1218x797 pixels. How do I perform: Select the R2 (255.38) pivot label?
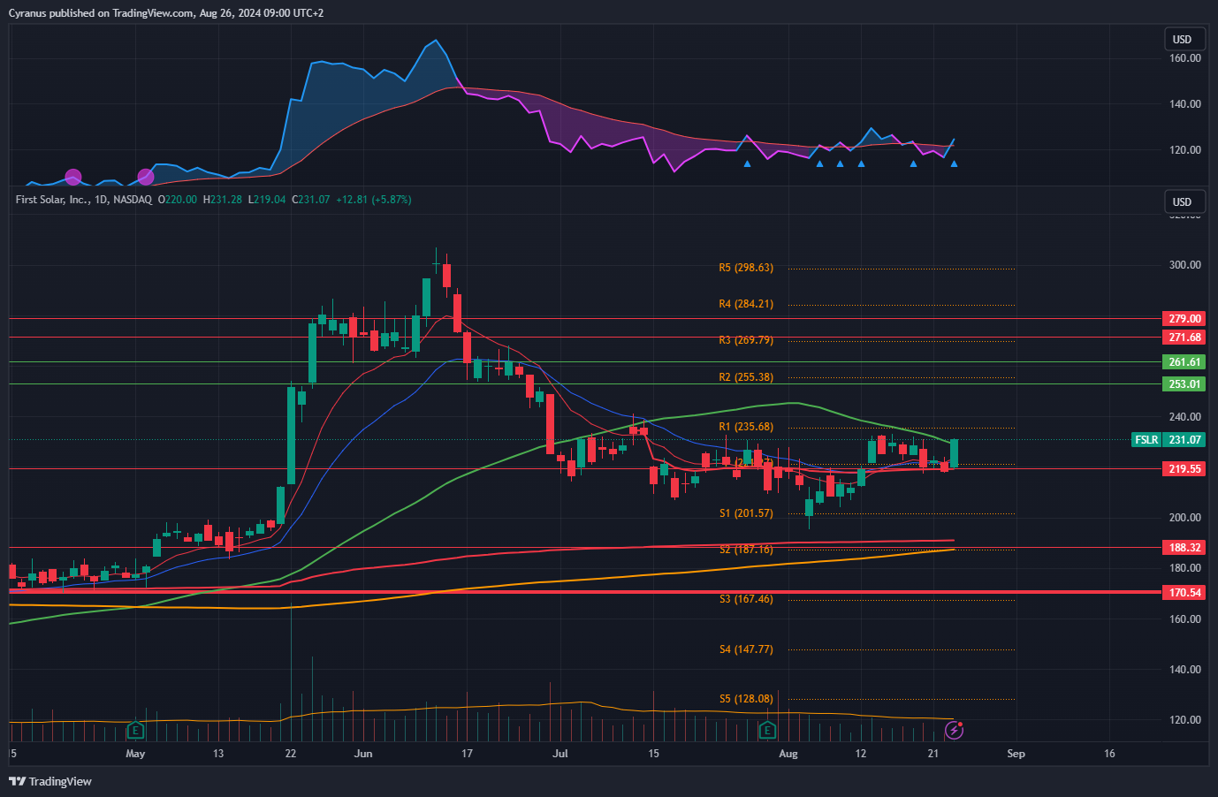tap(746, 376)
